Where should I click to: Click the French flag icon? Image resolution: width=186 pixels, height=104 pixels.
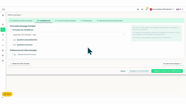(x=178, y=9)
